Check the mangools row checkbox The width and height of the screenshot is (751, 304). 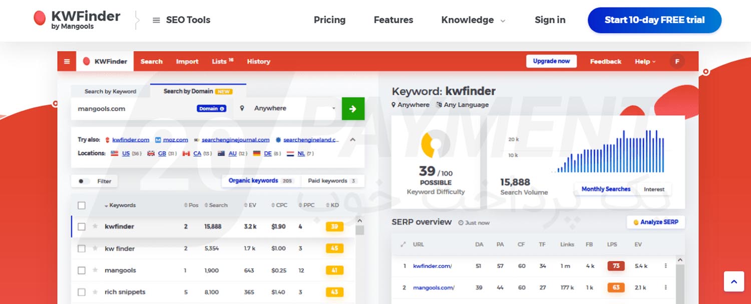tap(82, 270)
